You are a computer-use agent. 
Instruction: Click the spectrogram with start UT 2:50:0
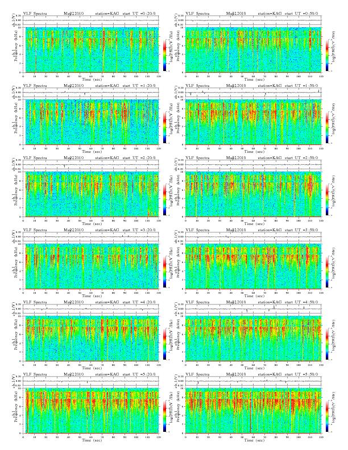(x=253, y=194)
